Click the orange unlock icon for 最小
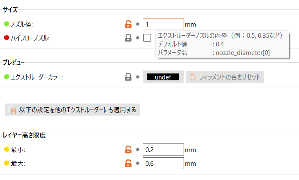Image resolution: width=299 pixels, height=180 pixels. 128,149
